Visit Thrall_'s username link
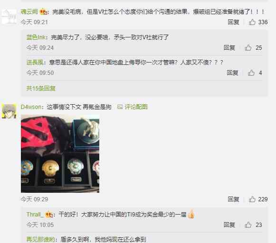The height and width of the screenshot is (243, 276). 35,215
